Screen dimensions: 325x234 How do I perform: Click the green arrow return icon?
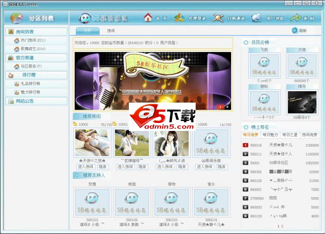(295, 18)
